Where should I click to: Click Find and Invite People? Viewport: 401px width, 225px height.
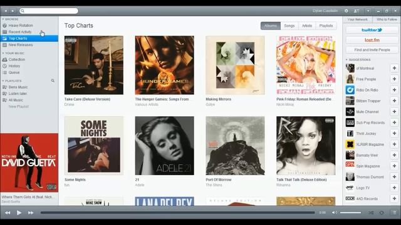[372, 50]
